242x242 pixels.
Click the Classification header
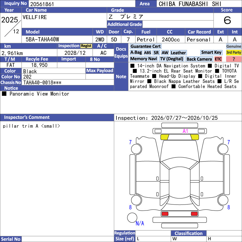[x=188, y=233]
